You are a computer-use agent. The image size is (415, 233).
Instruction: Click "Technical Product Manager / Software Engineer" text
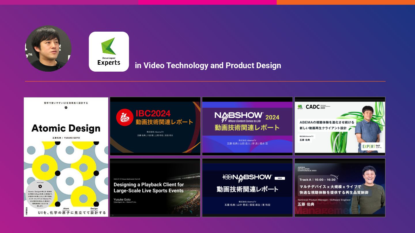[324, 200]
